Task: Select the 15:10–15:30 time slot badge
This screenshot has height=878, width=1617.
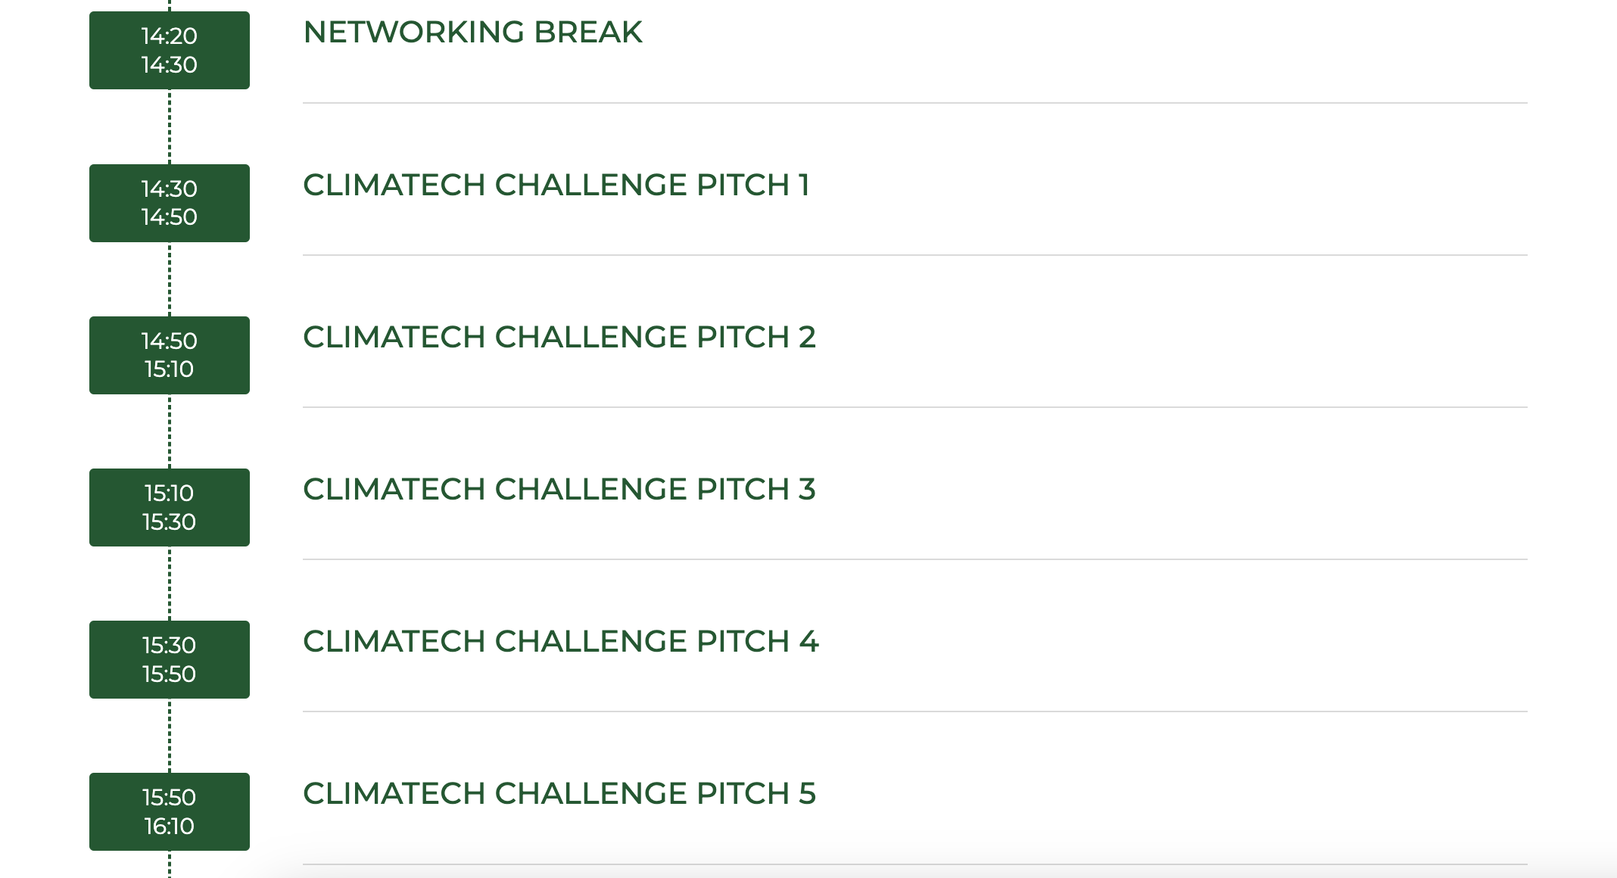Action: tap(170, 507)
